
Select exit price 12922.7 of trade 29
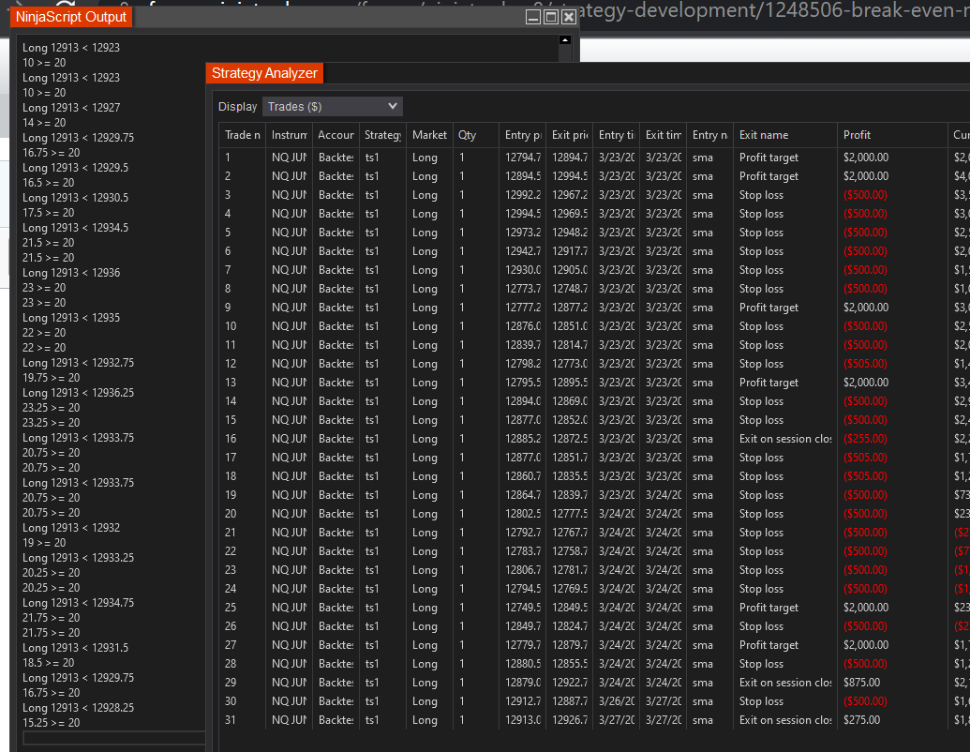coord(570,683)
